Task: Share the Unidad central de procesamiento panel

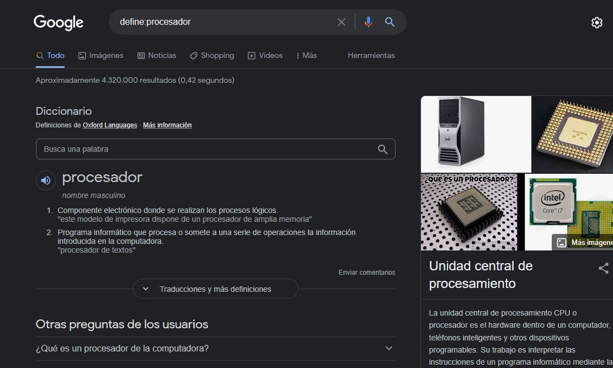Action: (x=603, y=269)
